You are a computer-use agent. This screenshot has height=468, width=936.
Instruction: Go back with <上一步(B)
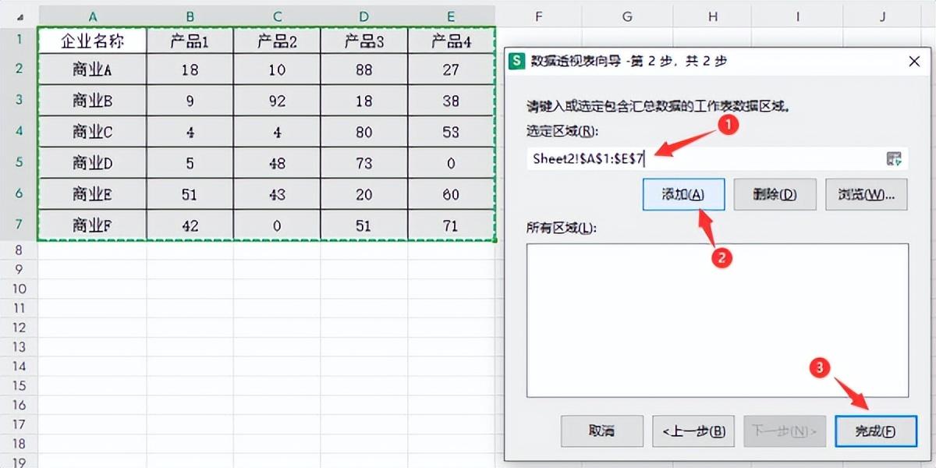[693, 431]
